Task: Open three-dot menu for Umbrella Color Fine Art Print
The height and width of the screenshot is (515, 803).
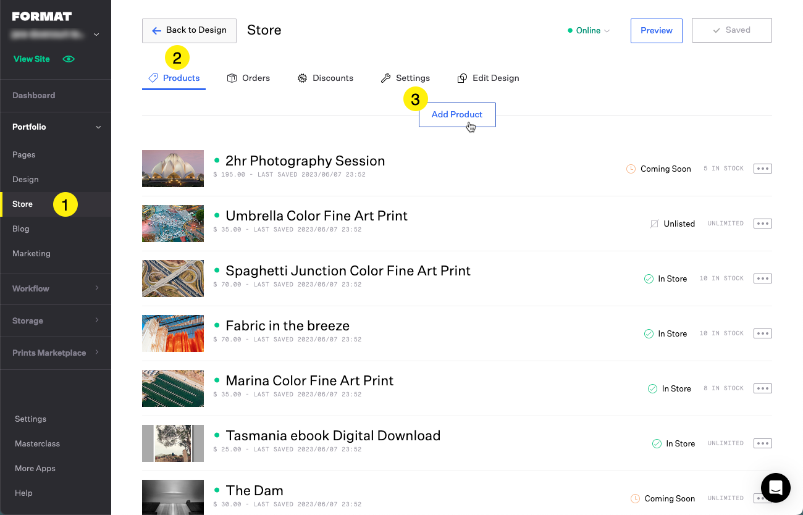Action: (x=762, y=224)
